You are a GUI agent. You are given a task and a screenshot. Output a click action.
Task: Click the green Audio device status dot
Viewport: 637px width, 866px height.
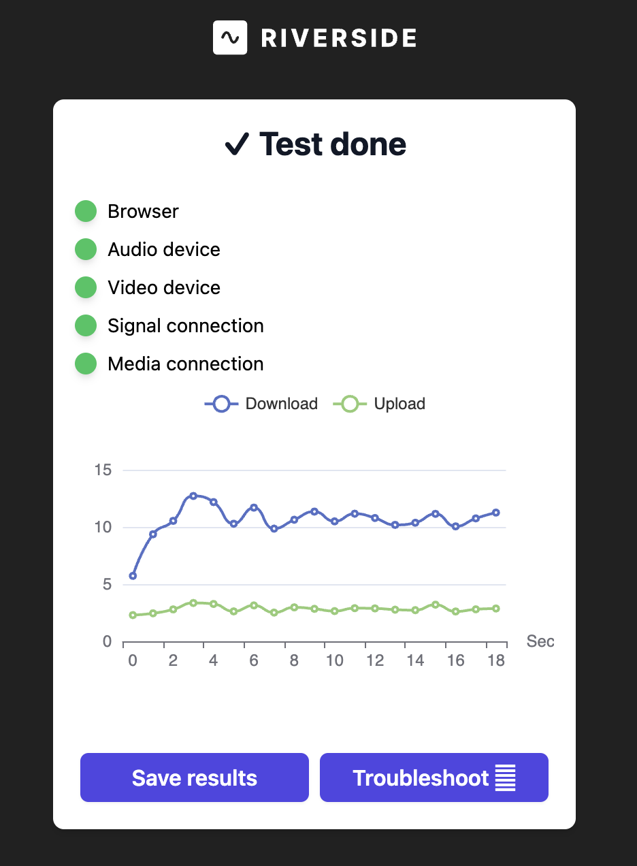point(86,249)
